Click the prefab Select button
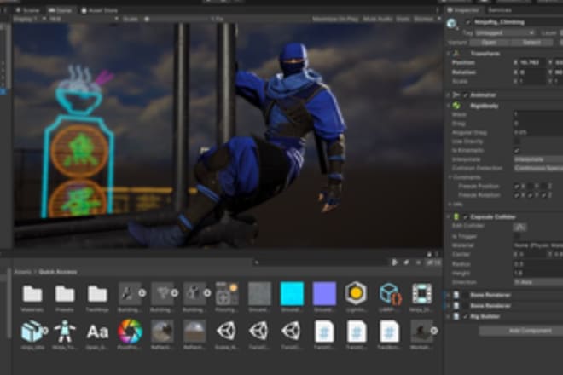 [531, 43]
